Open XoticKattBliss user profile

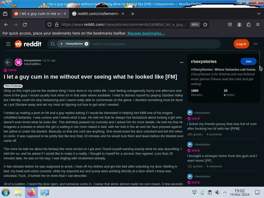pos(32,64)
